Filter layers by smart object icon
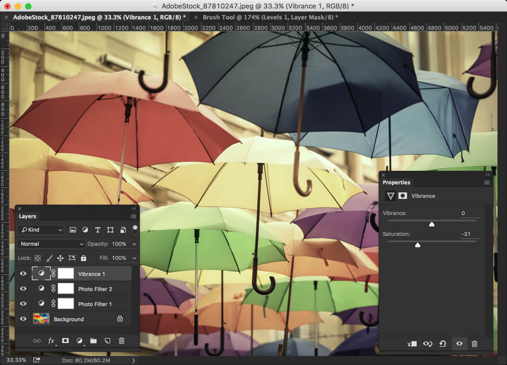Viewport: 507px width, 365px height. point(123,230)
